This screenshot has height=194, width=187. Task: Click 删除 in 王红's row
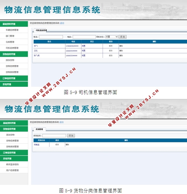(121, 51)
